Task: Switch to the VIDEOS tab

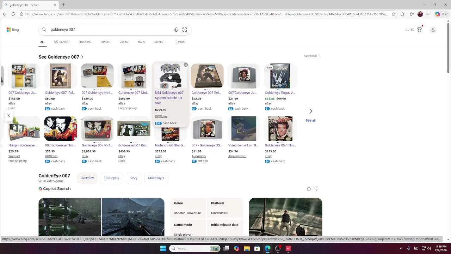Action: (x=124, y=42)
